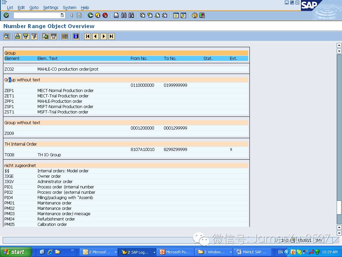Click the Next Page icon
Screen dimensions: 342x257
[157, 15]
